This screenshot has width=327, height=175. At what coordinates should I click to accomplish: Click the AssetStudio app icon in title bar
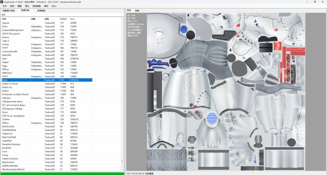[2, 2]
